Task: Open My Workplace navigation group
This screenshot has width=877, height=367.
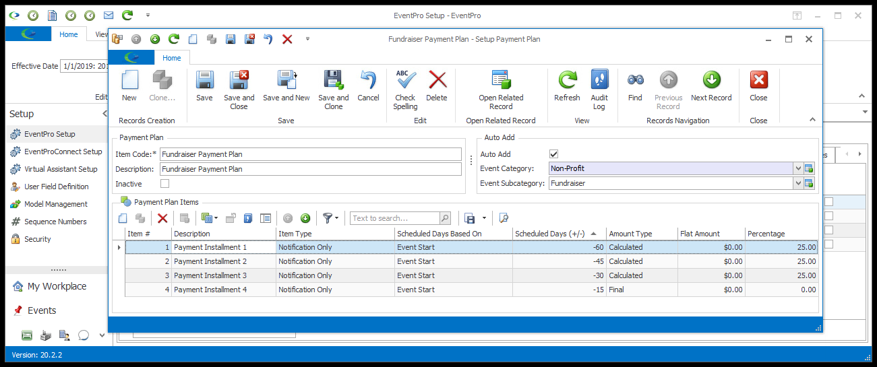Action: (57, 286)
